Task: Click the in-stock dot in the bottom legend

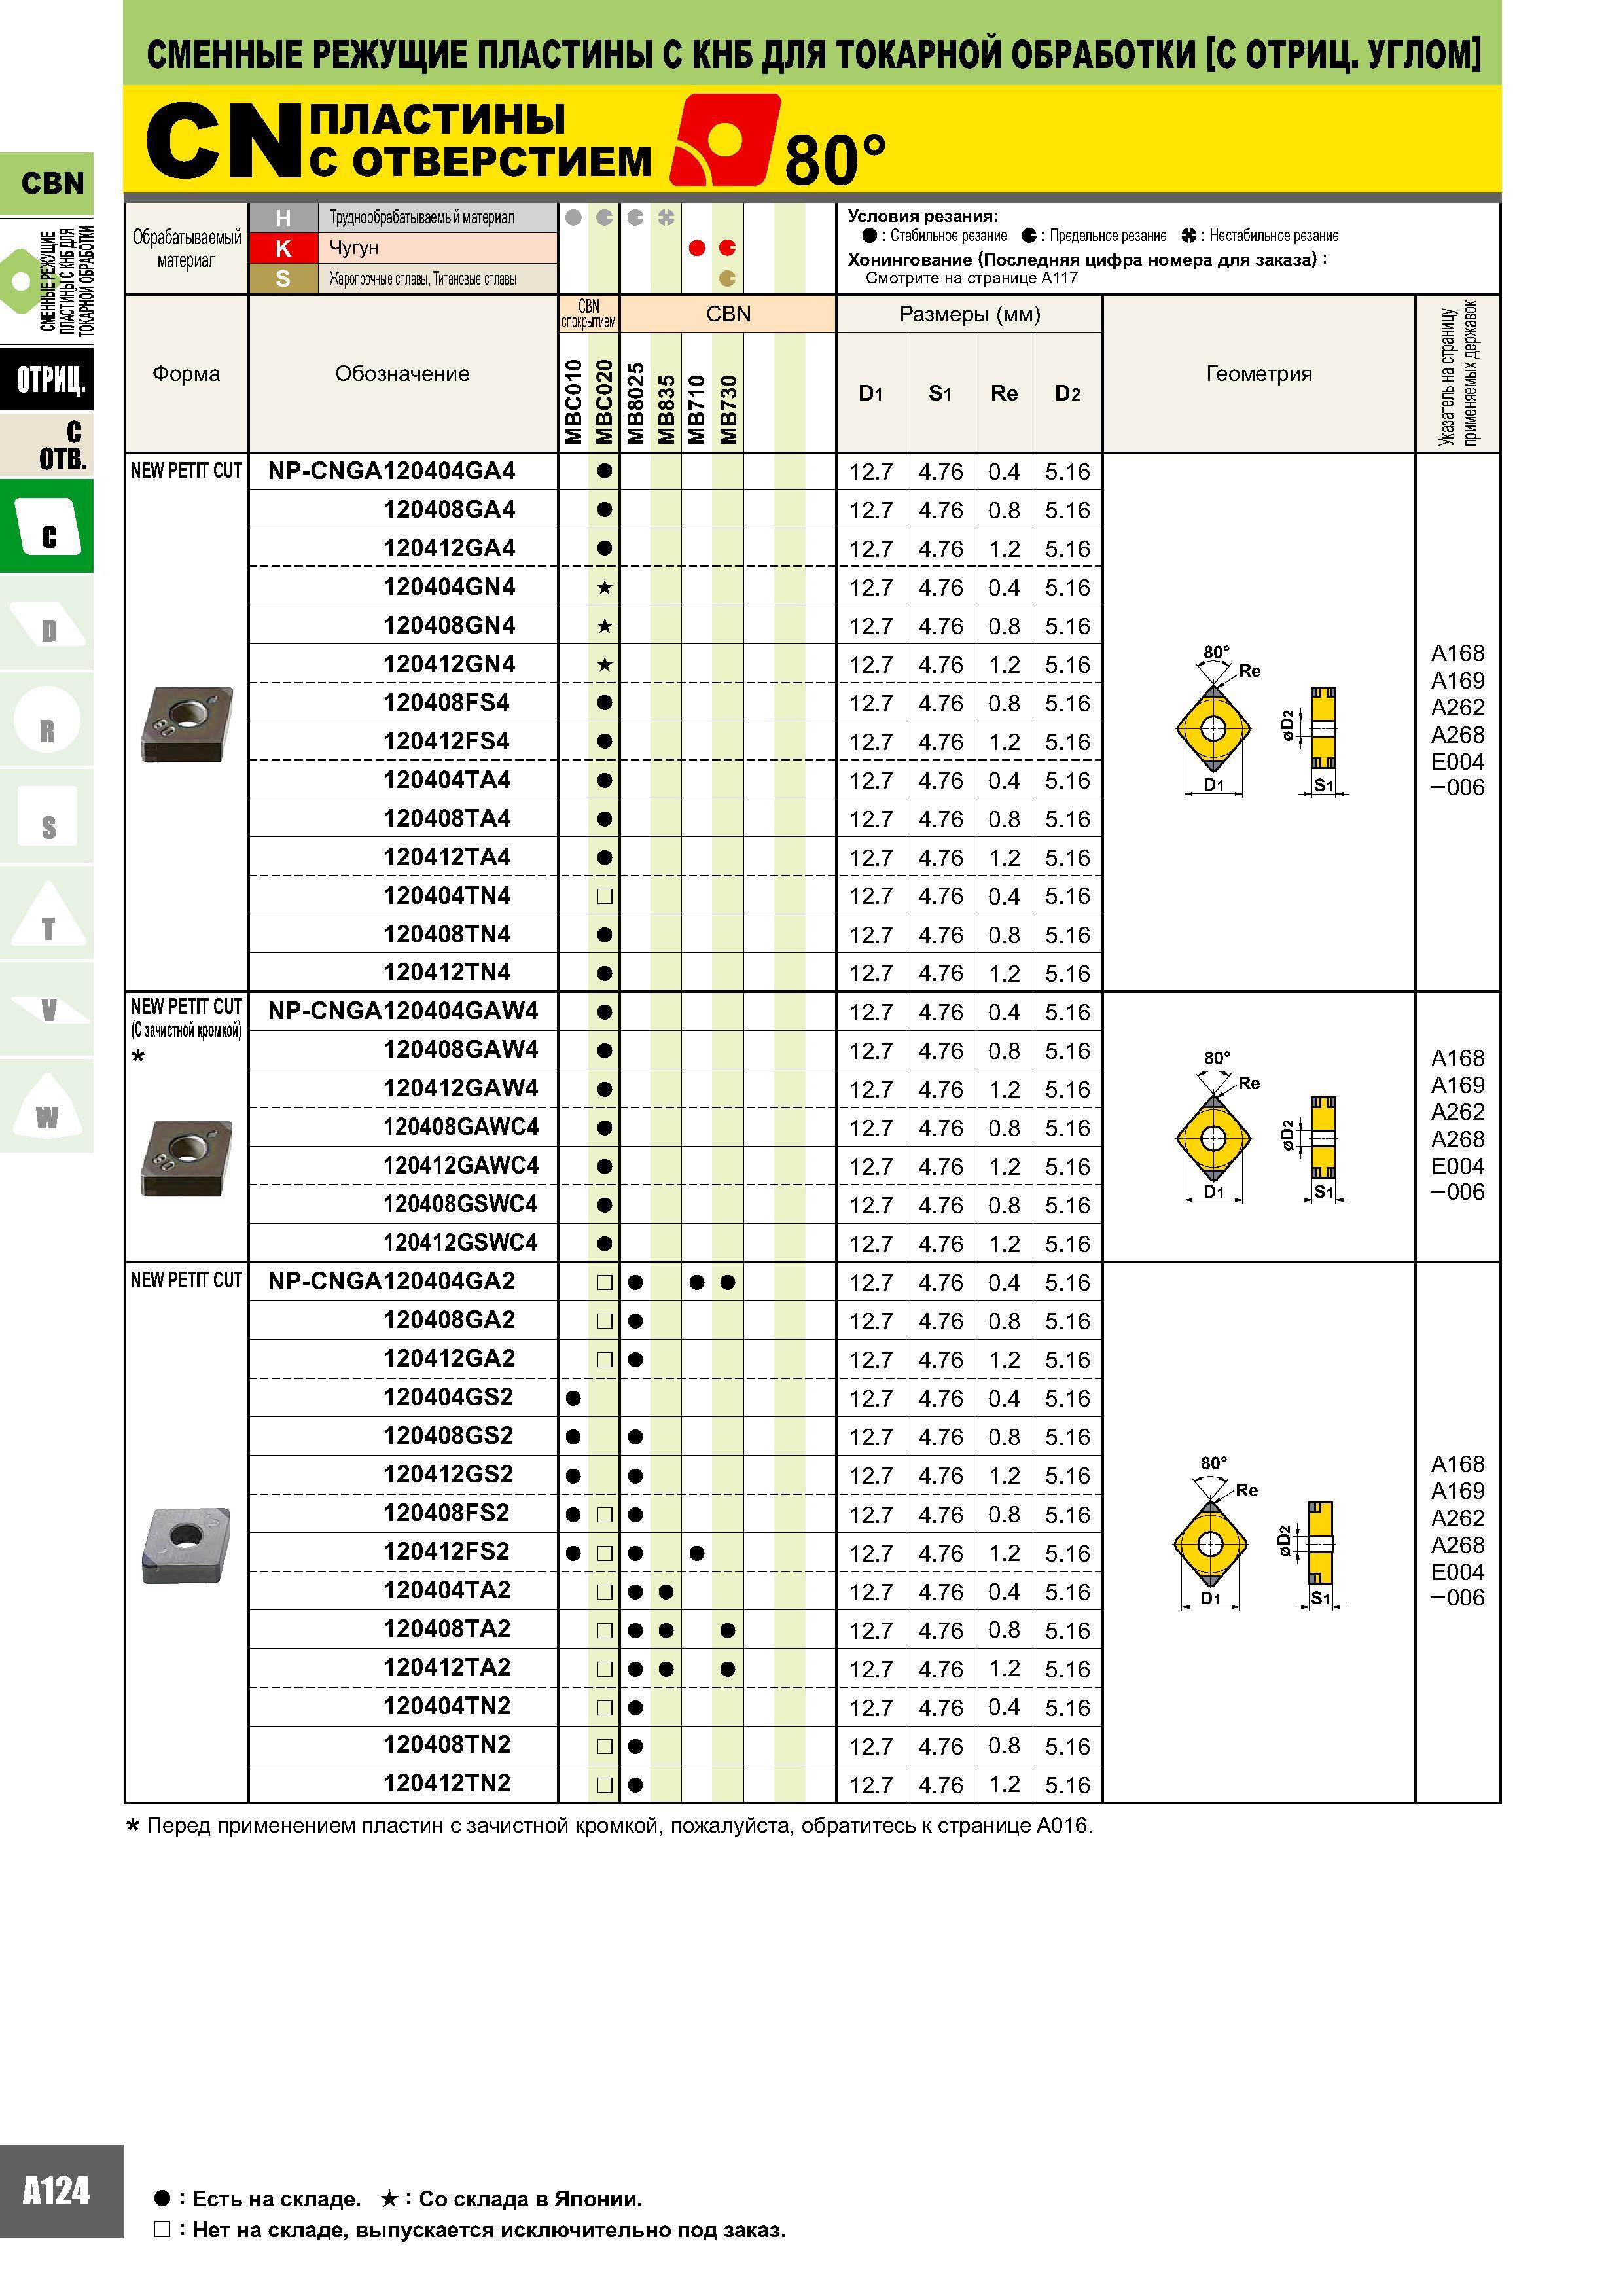Action: (x=162, y=2198)
